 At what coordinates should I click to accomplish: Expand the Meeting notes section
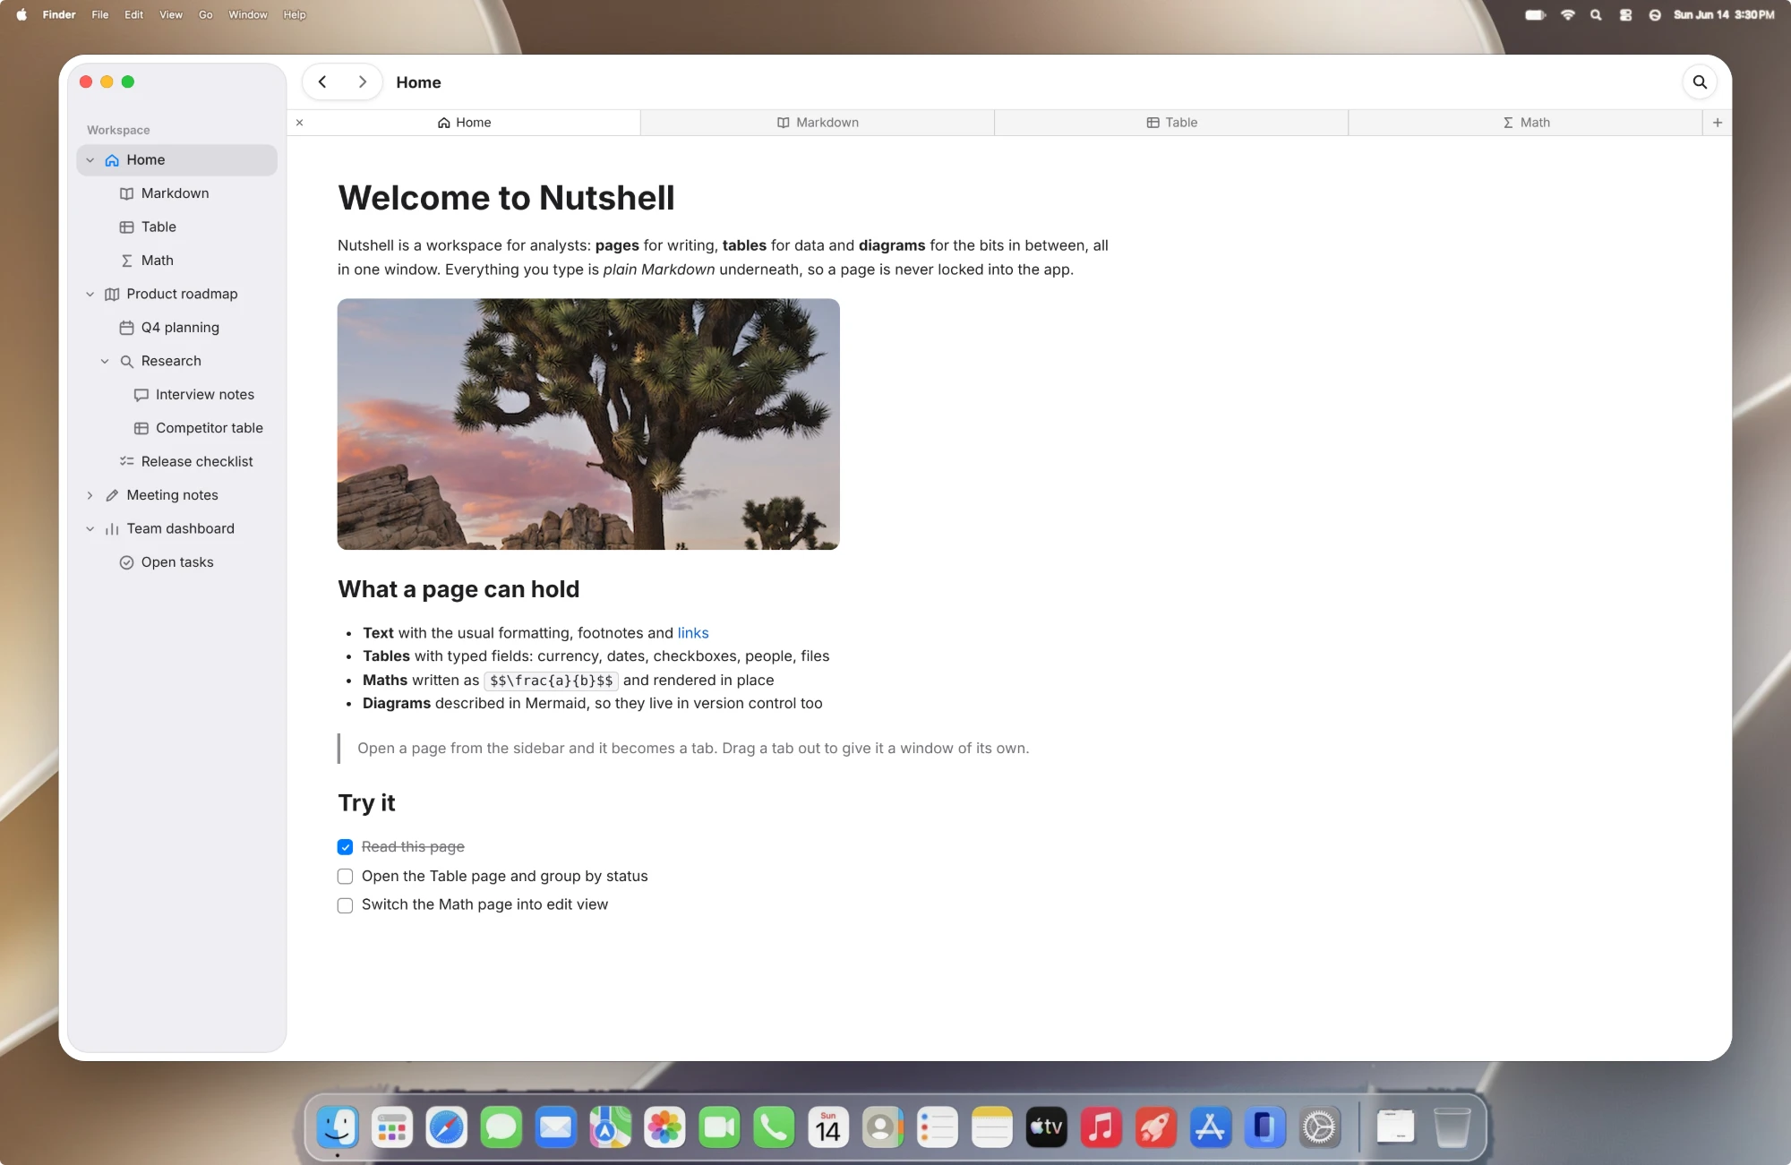pyautogui.click(x=90, y=495)
